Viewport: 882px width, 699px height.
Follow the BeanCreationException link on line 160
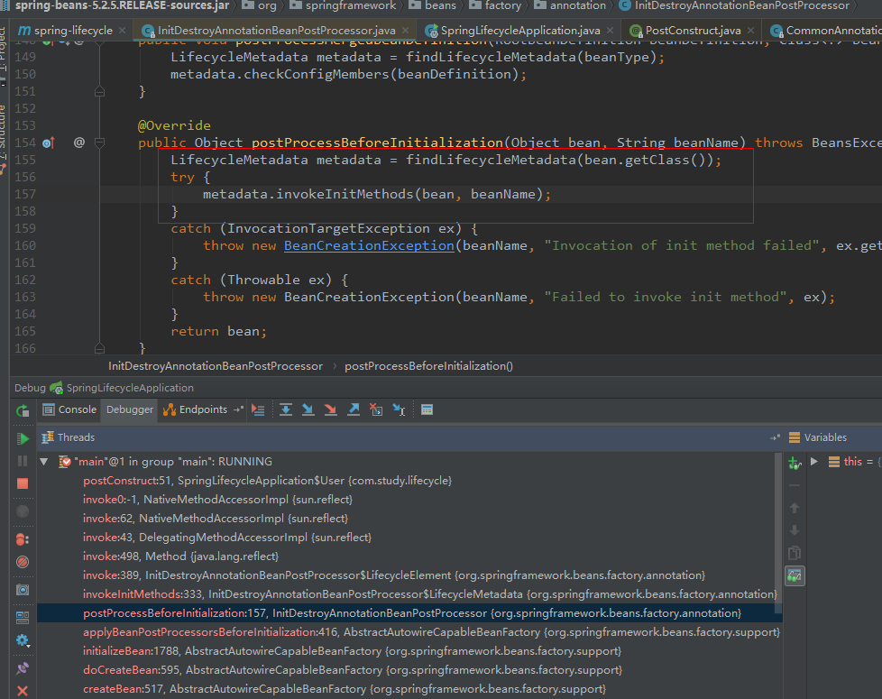[x=368, y=245]
